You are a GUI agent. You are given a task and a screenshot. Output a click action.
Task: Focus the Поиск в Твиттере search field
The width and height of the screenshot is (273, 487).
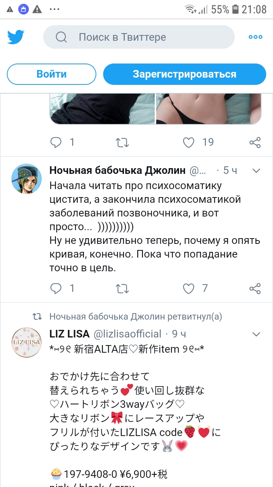pyautogui.click(x=139, y=37)
